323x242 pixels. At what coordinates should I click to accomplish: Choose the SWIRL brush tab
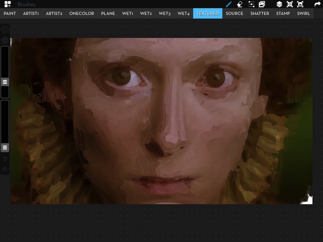point(303,13)
